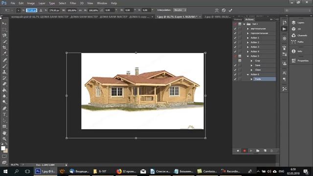The height and width of the screenshot is (176, 313).
Task: Open the Image menu
Action: click(31, 3)
